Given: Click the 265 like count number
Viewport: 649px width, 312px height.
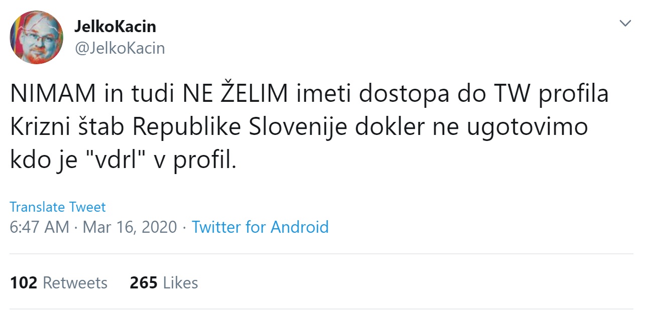Looking at the screenshot, I should point(144,283).
